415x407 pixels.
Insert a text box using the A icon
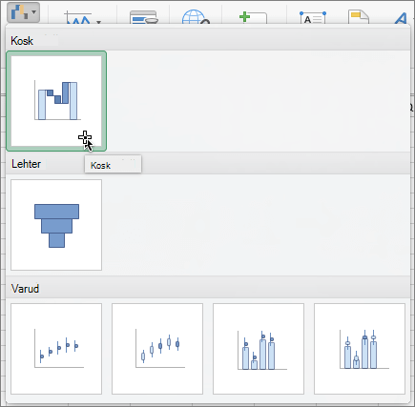point(313,18)
